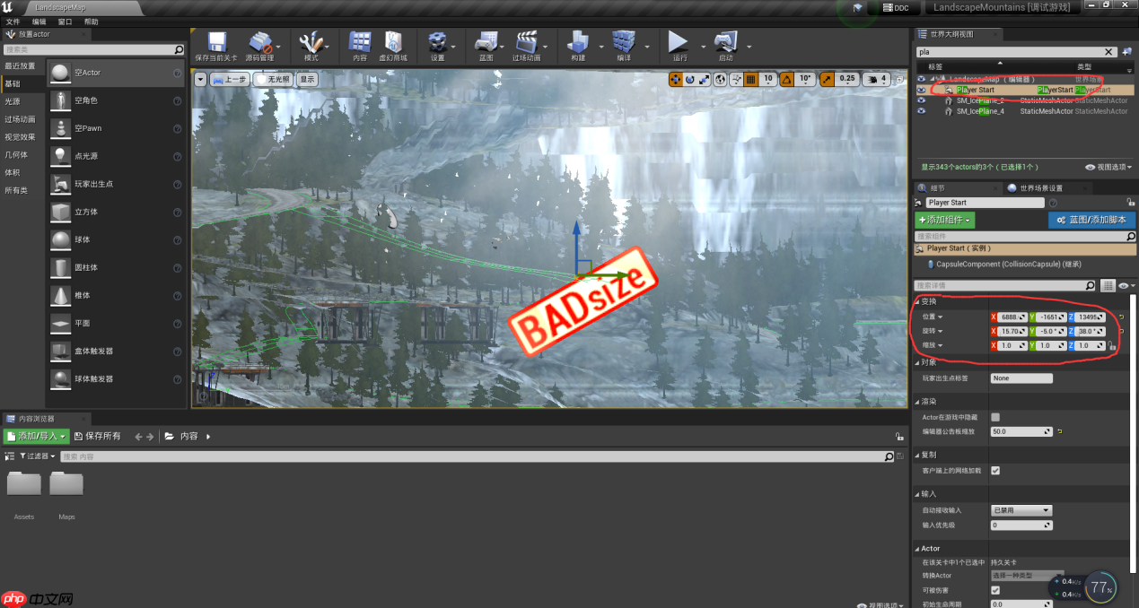Viewport: 1139px width, 608px height.
Task: Add 空Actor from place actors list
Action: point(116,73)
